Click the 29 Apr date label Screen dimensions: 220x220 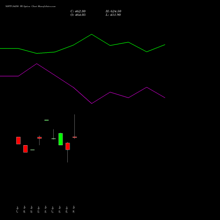[66, 209]
